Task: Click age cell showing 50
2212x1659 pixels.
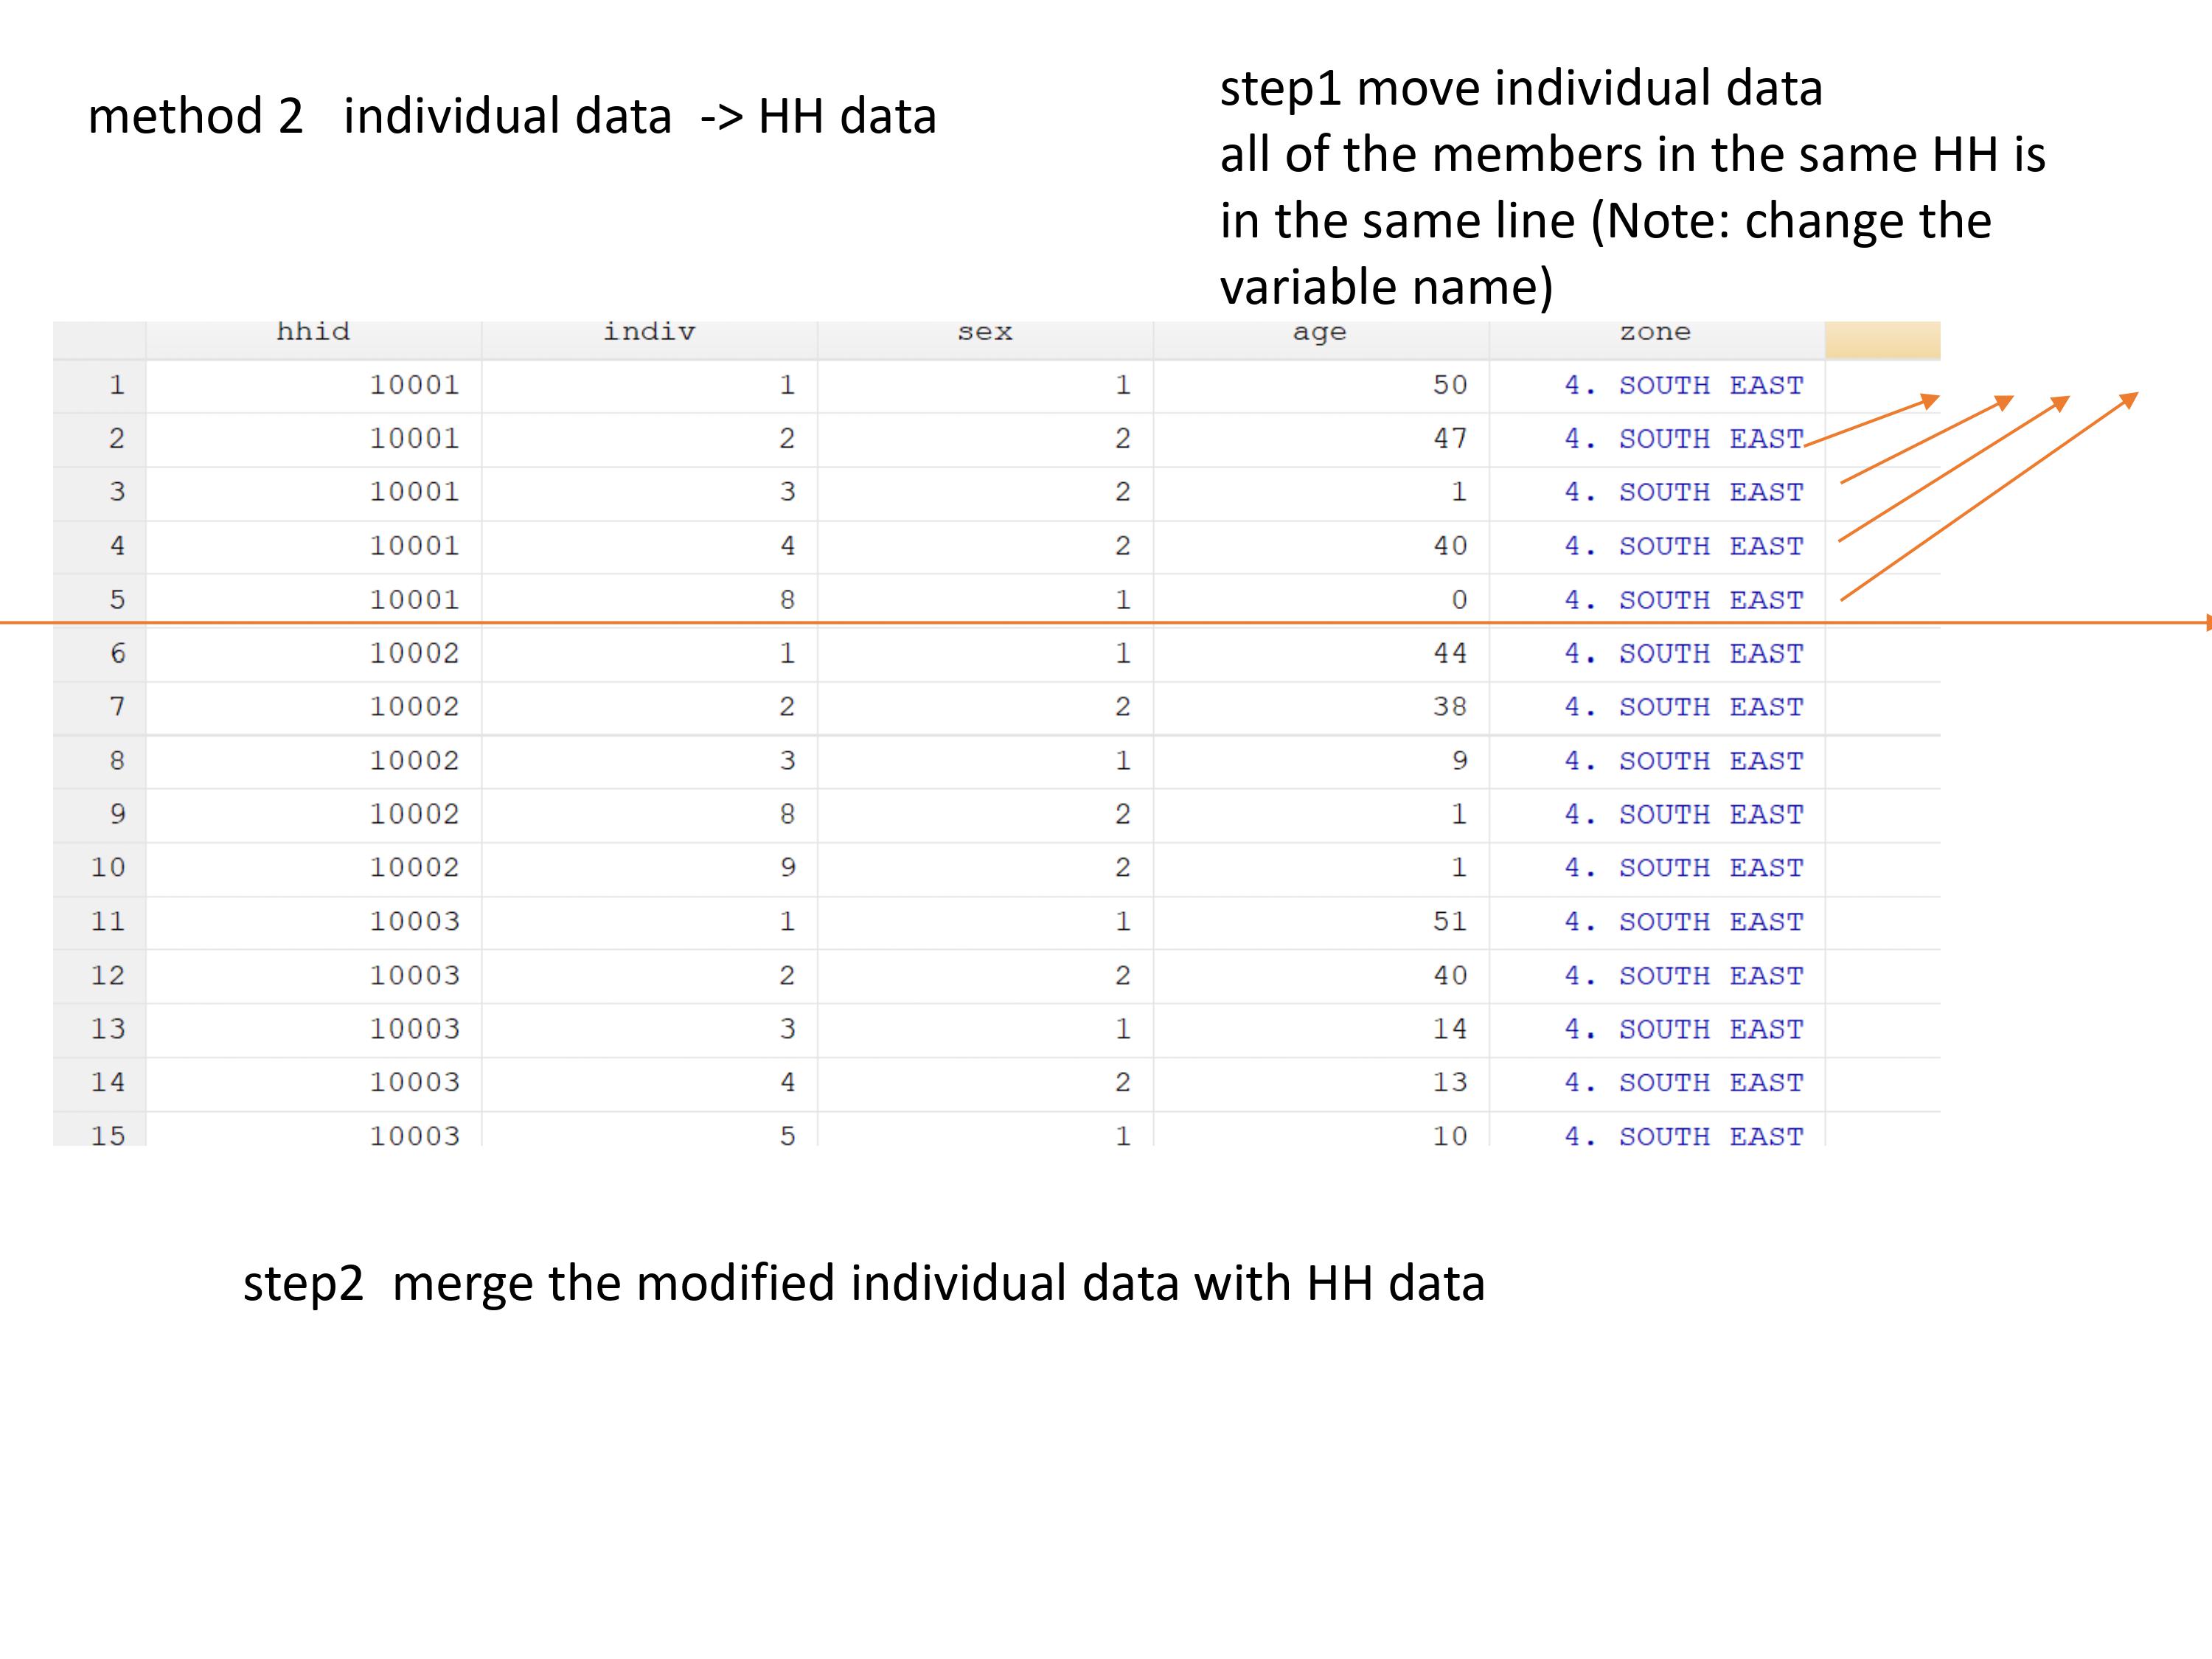Action: (x=1449, y=385)
